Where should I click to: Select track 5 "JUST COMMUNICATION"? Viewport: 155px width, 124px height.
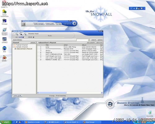point(70,54)
